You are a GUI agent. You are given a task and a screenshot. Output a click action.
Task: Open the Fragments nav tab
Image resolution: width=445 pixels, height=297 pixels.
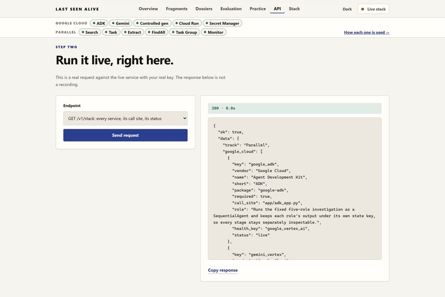click(177, 9)
